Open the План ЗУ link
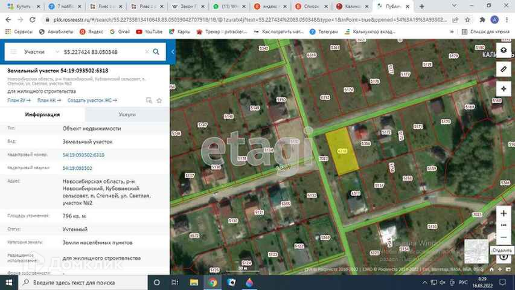This screenshot has height=290, width=515. click(x=19, y=100)
